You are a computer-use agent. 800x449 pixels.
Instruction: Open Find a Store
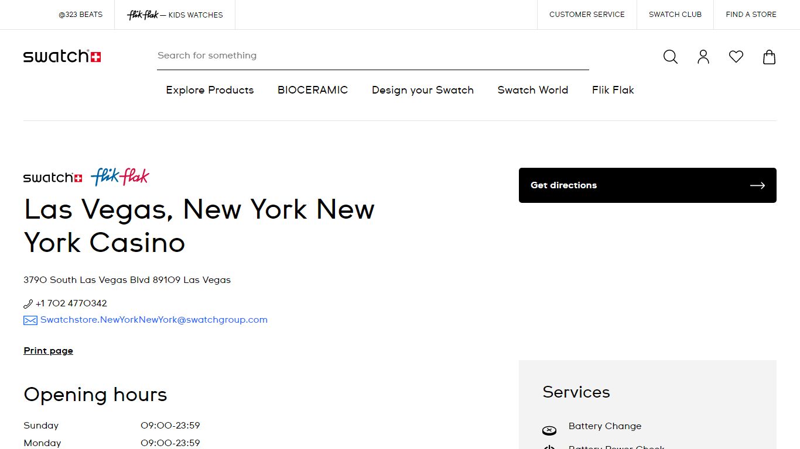(x=751, y=15)
